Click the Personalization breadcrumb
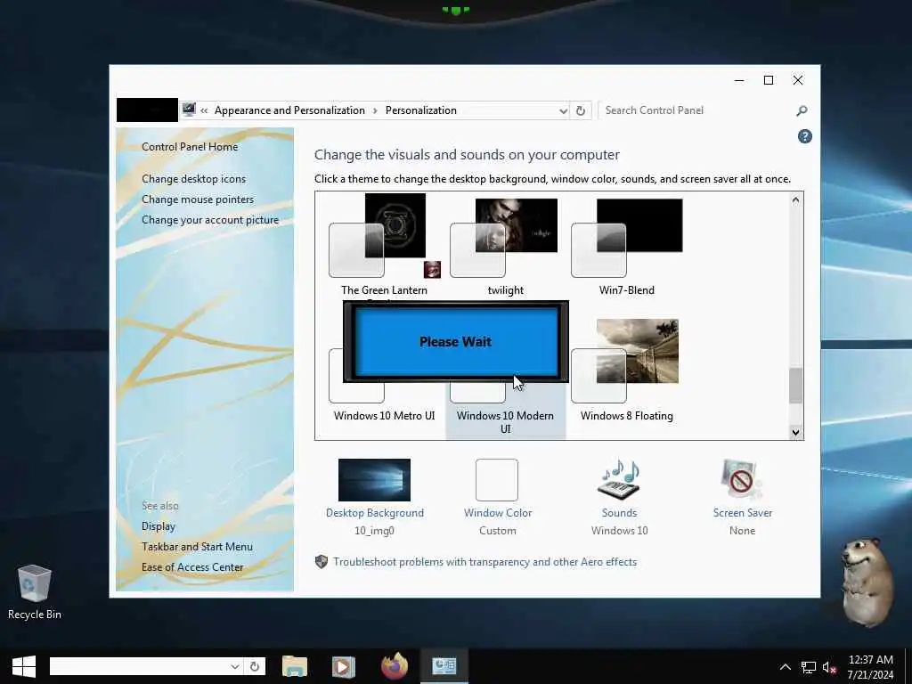 421,110
